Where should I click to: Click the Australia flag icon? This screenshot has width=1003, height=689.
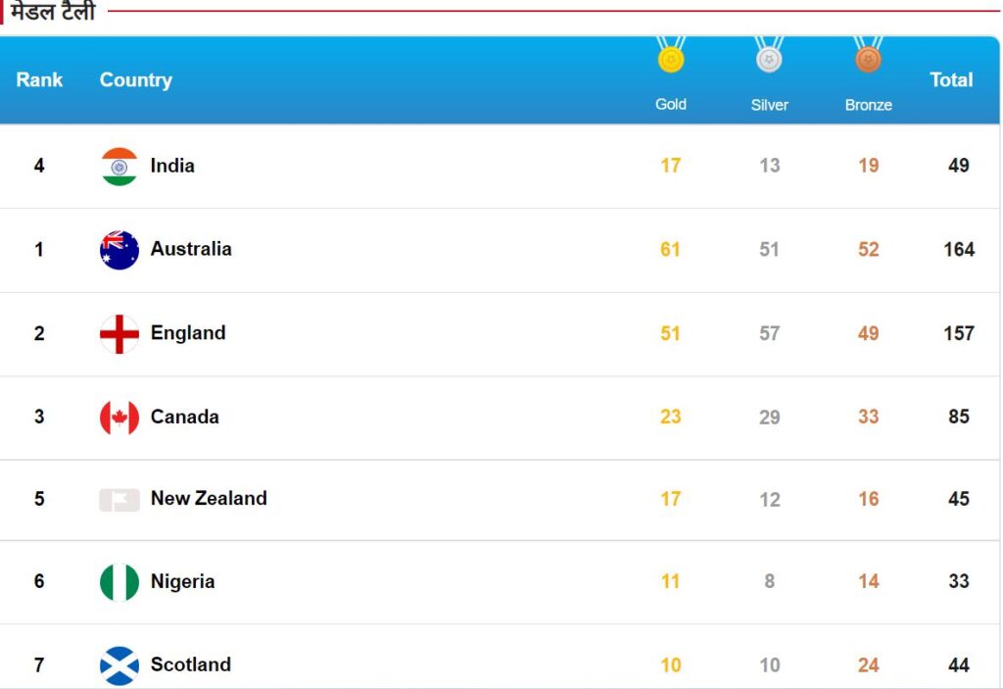pyautogui.click(x=119, y=250)
